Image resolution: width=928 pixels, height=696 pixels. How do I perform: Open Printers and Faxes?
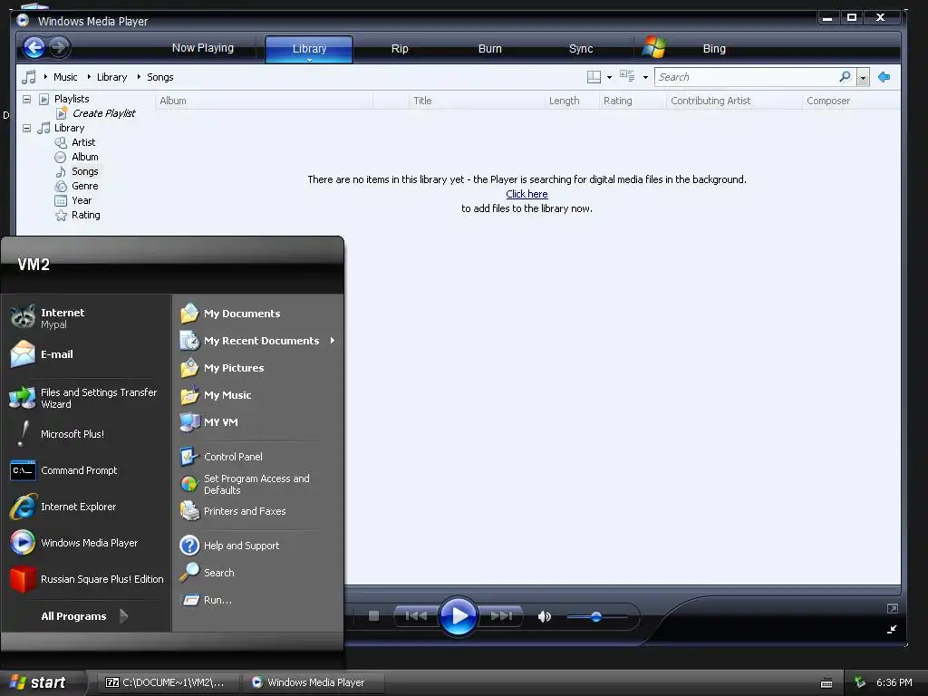(257, 511)
